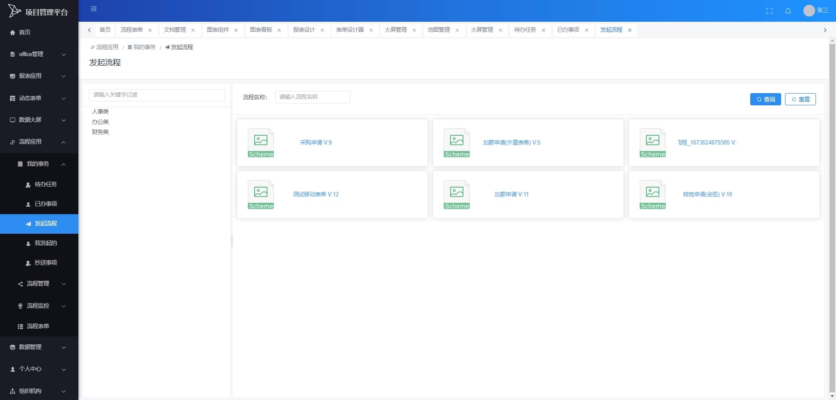Click the 流程应用 breadcrumb
The image size is (836, 400).
(104, 47)
